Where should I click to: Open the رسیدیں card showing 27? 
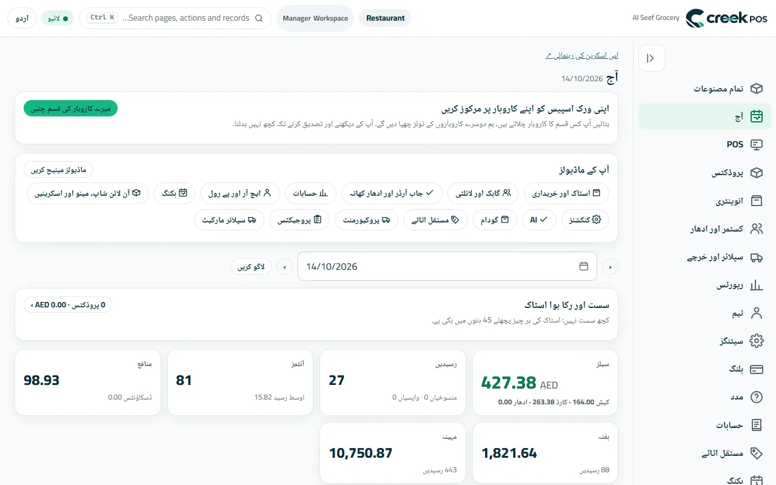coord(393,383)
